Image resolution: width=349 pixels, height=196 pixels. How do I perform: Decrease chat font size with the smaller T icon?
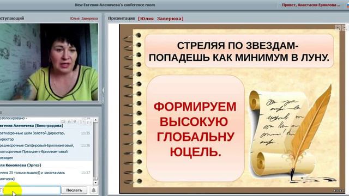pos(88,122)
